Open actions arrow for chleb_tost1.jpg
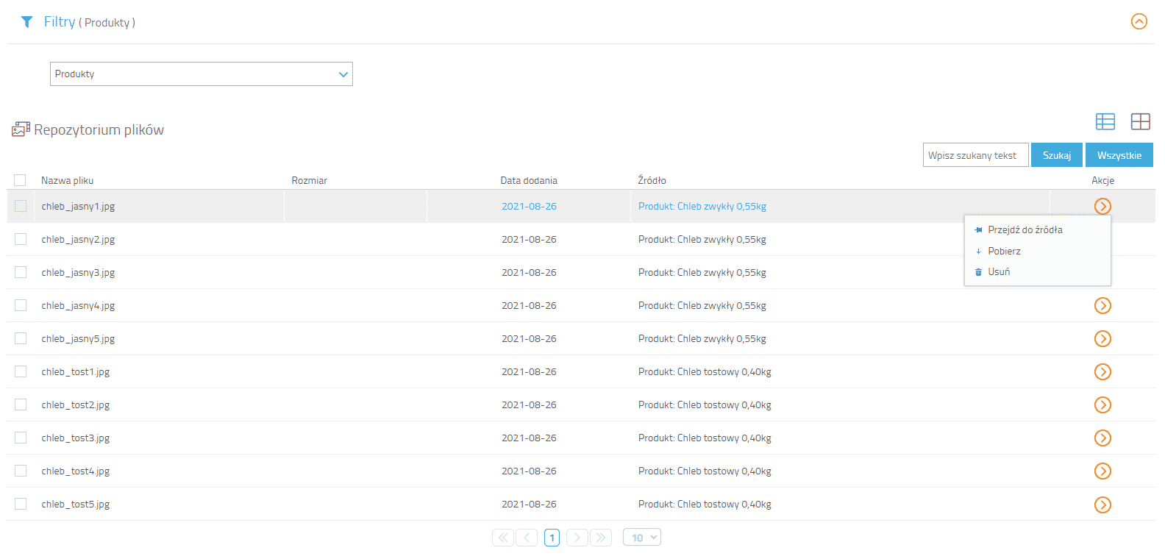 click(x=1102, y=371)
